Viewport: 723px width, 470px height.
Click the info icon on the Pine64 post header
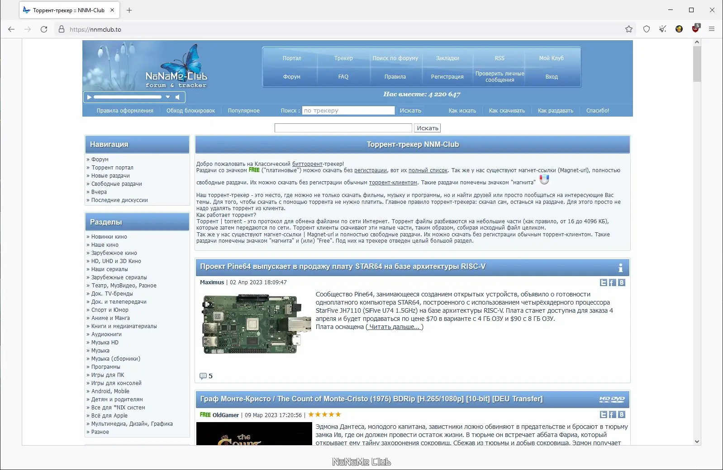620,268
